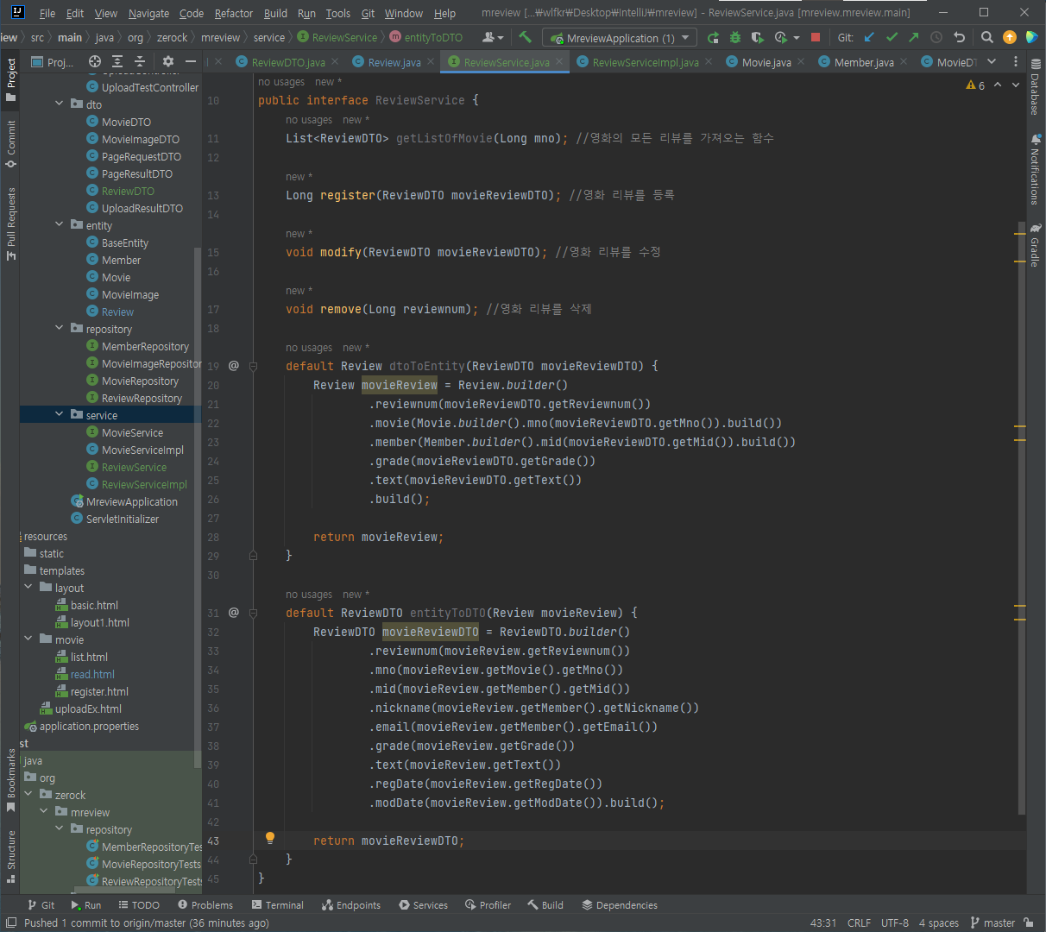
Task: Open MreviewApplication run configuration dropdown
Action: pos(619,38)
